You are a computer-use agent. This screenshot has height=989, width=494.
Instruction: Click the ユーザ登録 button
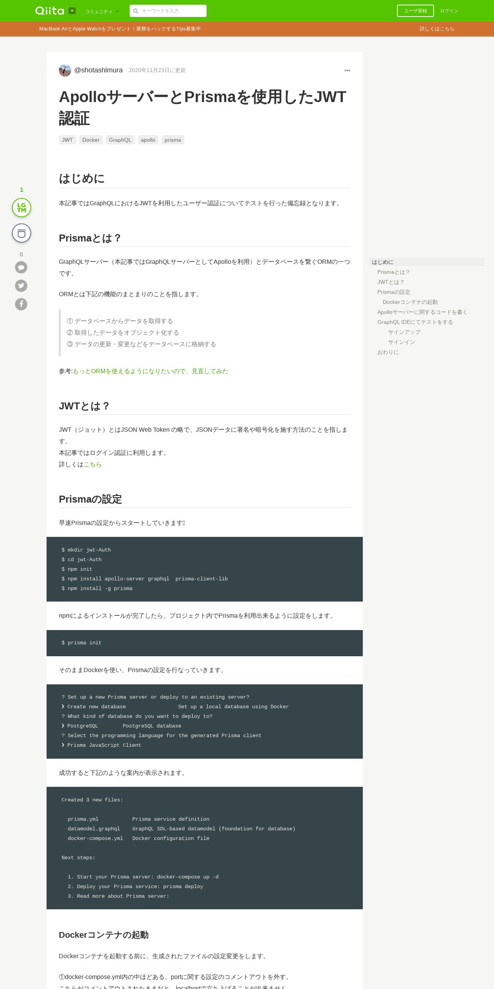point(416,11)
